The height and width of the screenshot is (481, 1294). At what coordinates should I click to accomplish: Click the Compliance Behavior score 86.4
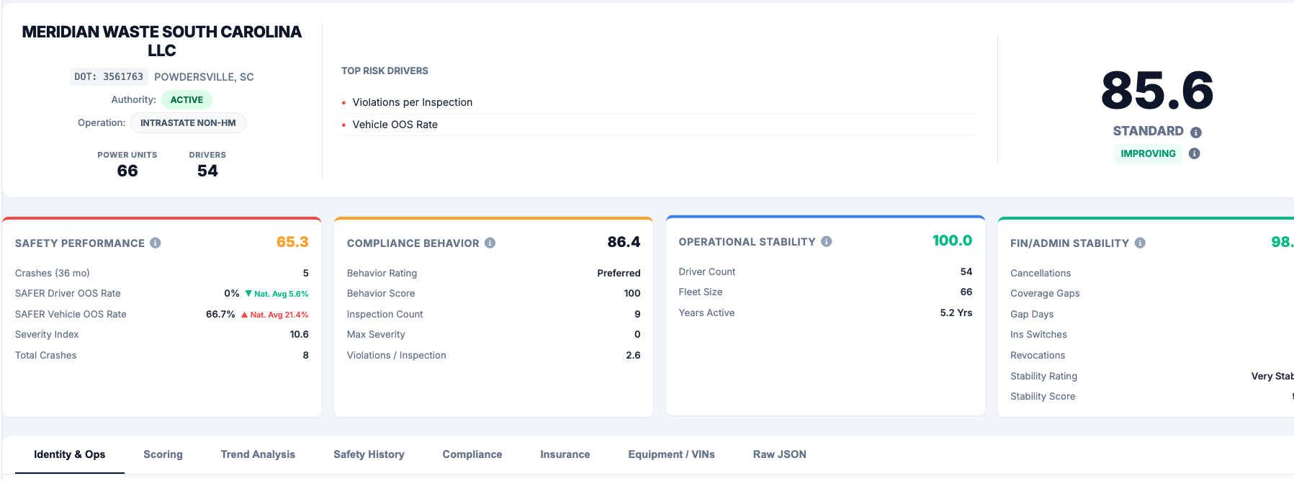tap(624, 242)
